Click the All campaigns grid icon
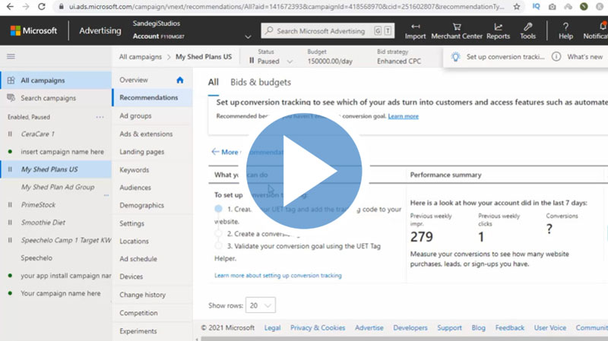This screenshot has height=341, width=608. pos(11,81)
